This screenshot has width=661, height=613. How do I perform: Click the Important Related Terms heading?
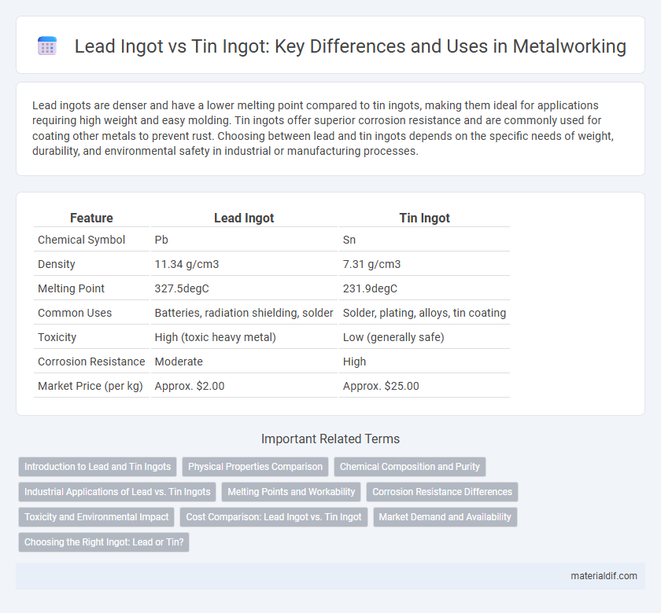pyautogui.click(x=330, y=439)
